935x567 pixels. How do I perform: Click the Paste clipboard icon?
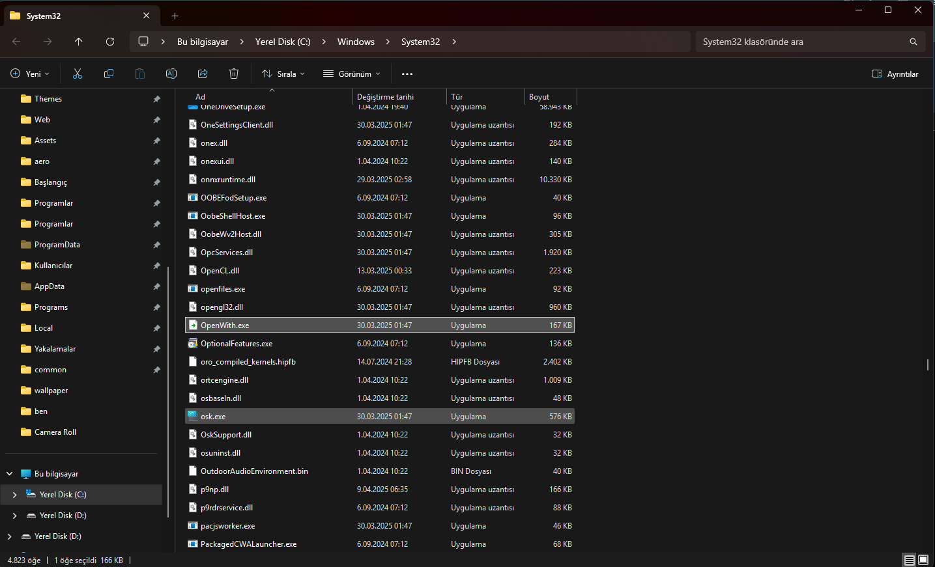pos(140,74)
